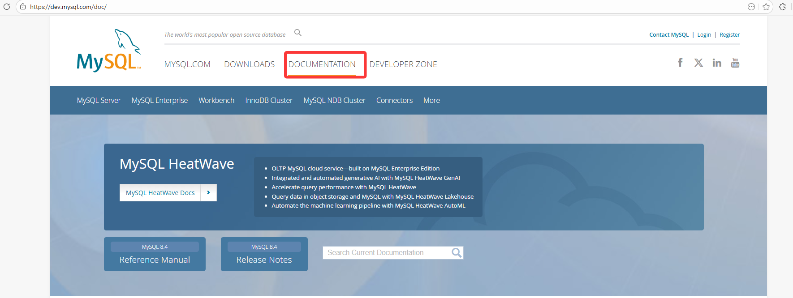Open MySQL X (Twitter) icon

click(698, 63)
